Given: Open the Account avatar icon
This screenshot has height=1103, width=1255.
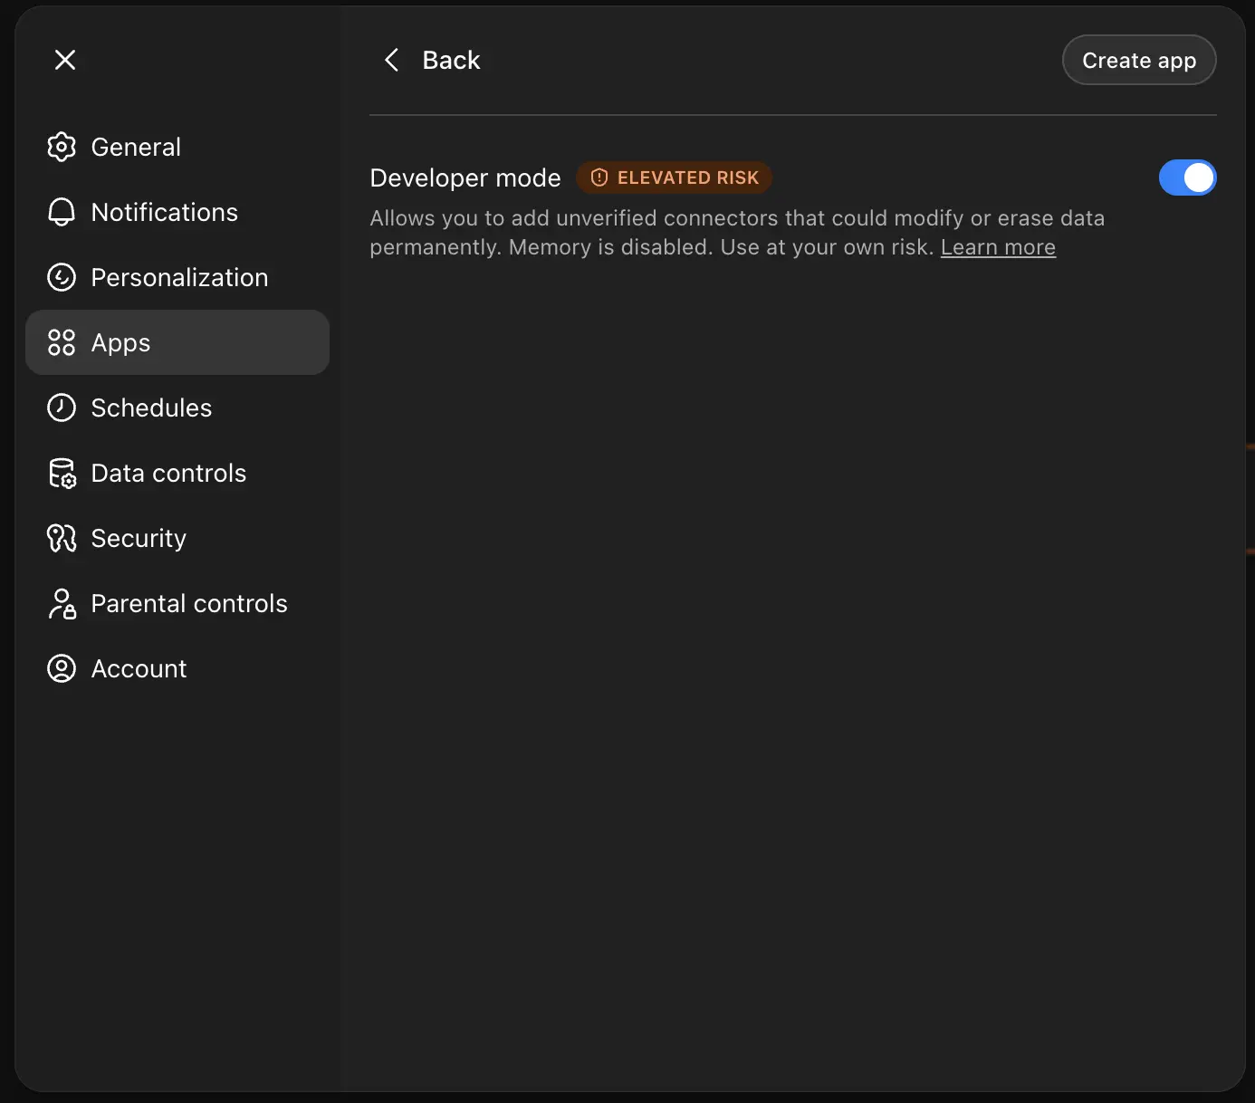Looking at the screenshot, I should point(62,668).
